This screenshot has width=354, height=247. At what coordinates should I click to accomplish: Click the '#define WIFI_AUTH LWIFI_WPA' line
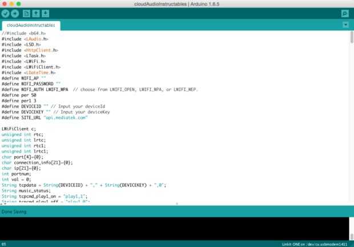(99, 90)
